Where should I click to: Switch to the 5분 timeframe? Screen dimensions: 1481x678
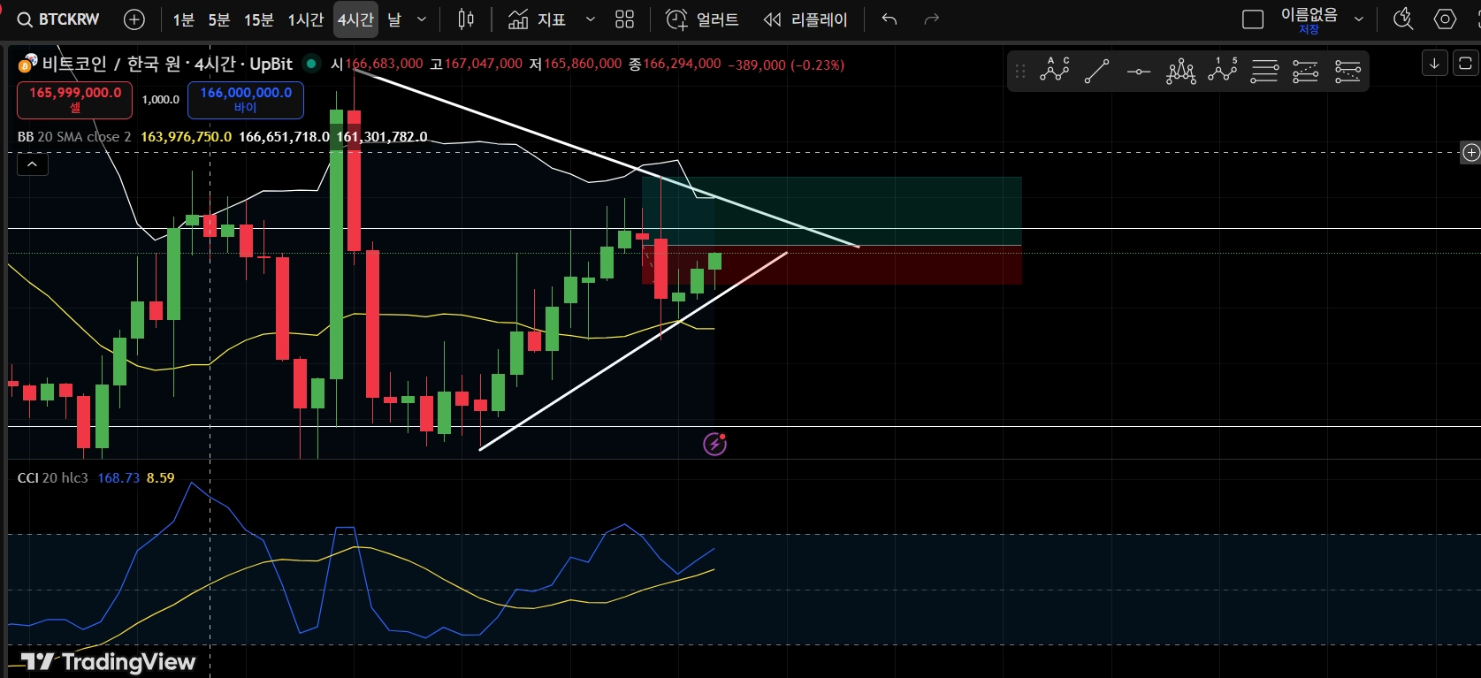click(219, 19)
